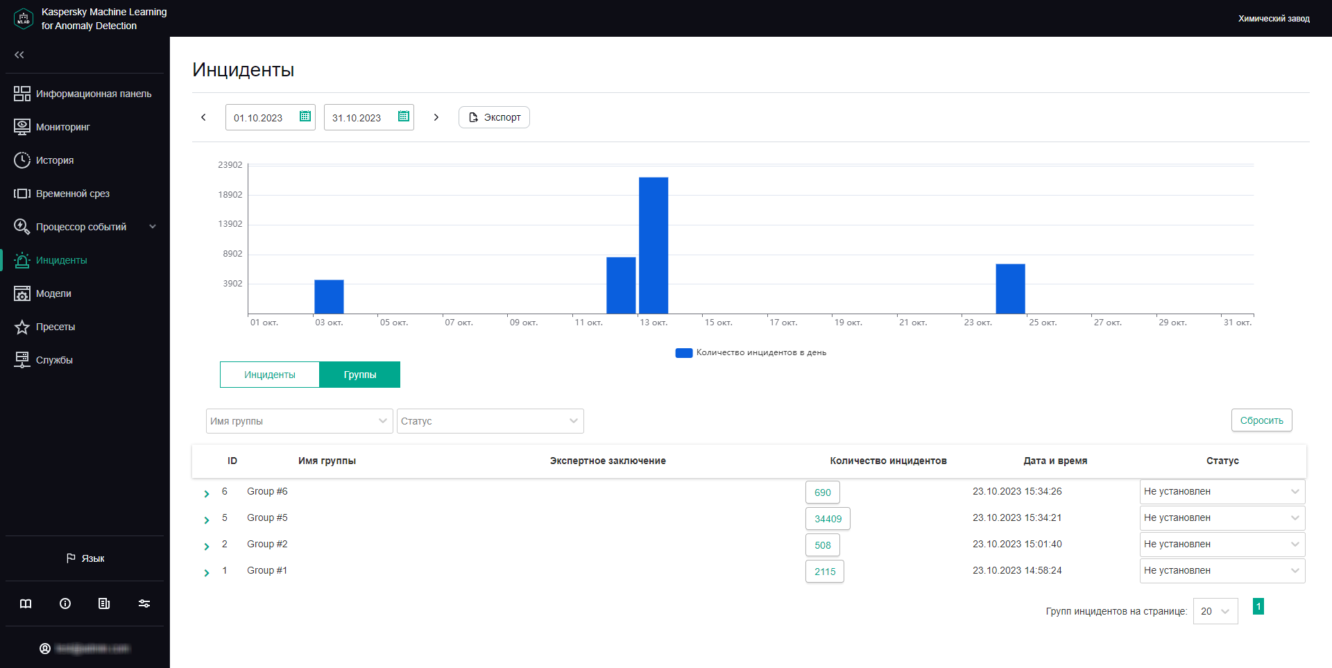Expand the Event Processor submenu
Screen dimensions: 1332x668
(153, 227)
